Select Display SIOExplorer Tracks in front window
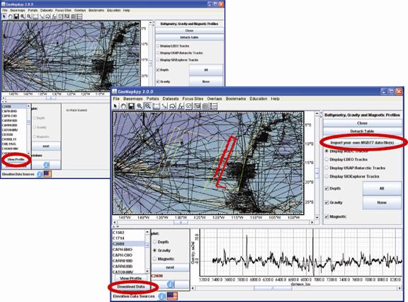The width and height of the screenshot is (408, 302). [x=327, y=177]
